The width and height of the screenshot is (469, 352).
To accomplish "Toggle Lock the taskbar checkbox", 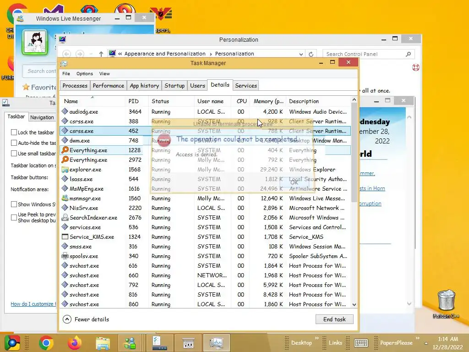I will tap(14, 132).
